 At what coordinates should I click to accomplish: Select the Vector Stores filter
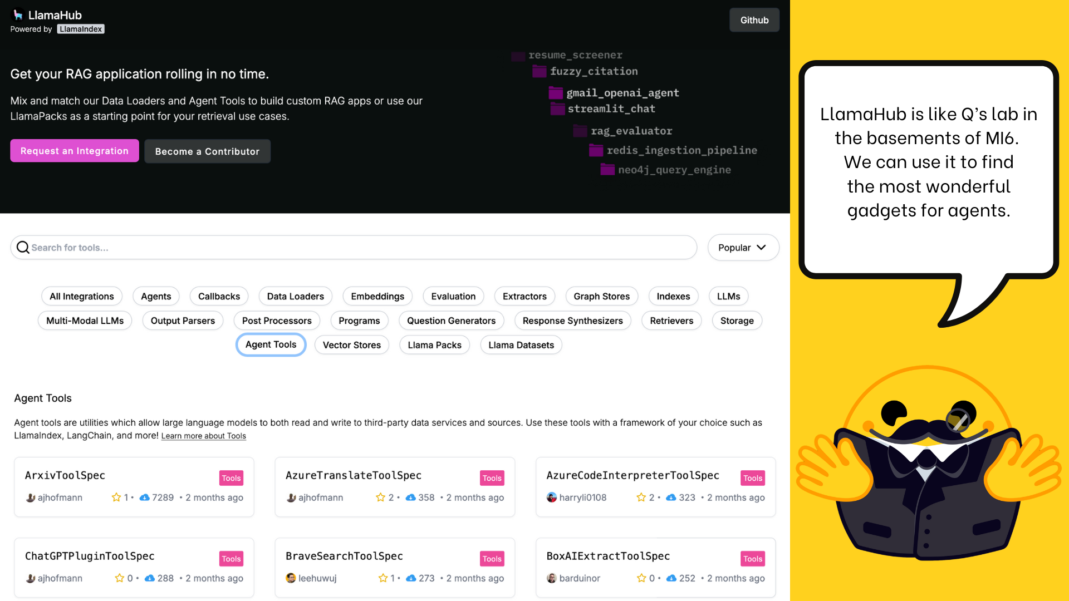click(x=352, y=345)
